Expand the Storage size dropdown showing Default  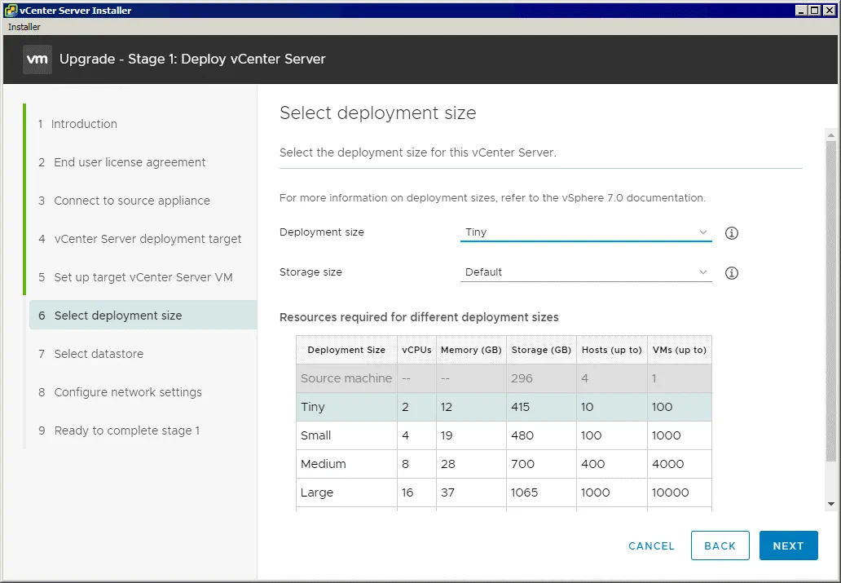point(585,272)
